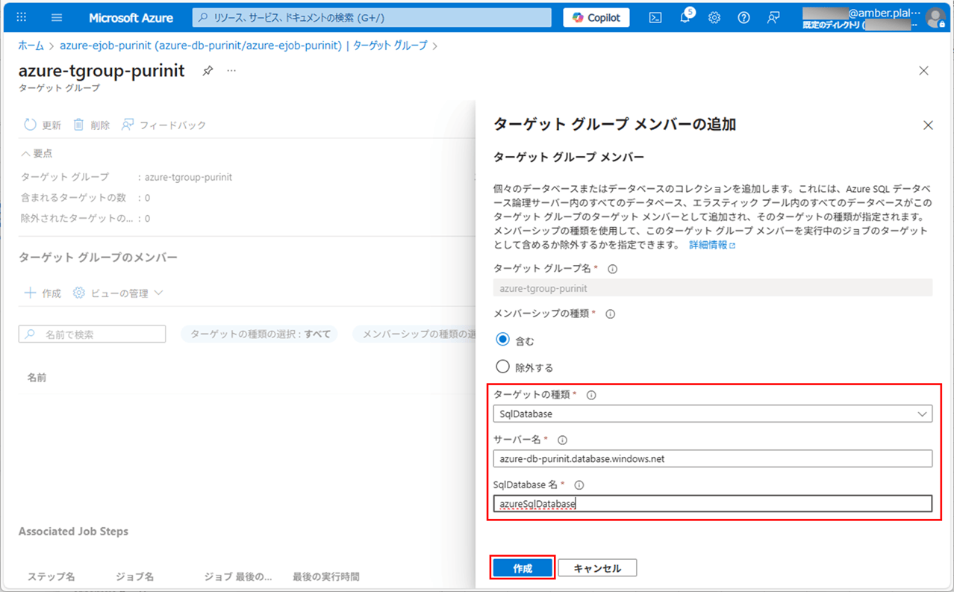The image size is (954, 592).
Task: Click the help question mark icon
Action: tap(743, 17)
